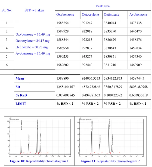
Task: Select cell value 3835290
Action: [x=110, y=31]
